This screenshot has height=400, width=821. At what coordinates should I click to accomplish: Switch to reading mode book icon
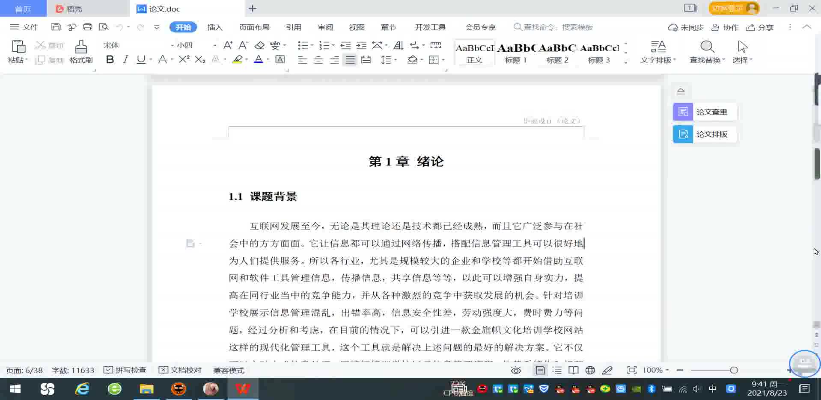574,370
